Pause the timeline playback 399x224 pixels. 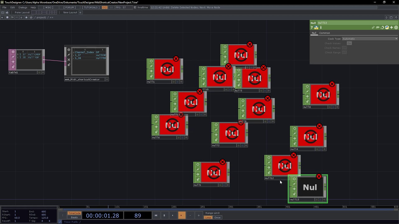[x=164, y=215]
